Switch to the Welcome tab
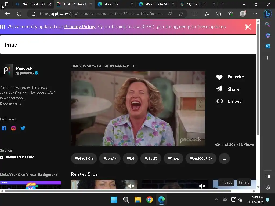Viewport: 275px width, 206px height. [x=115, y=4]
